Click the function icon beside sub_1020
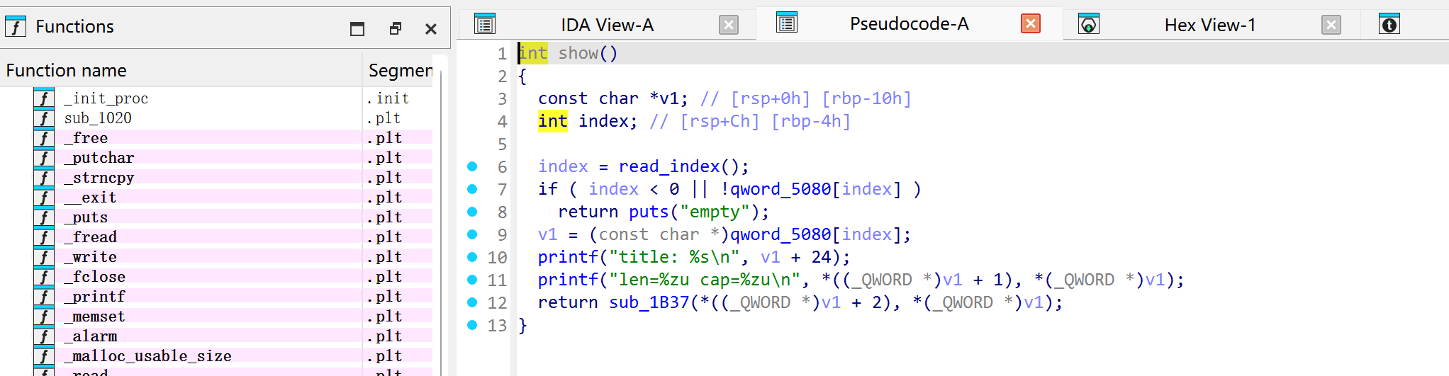 44,118
